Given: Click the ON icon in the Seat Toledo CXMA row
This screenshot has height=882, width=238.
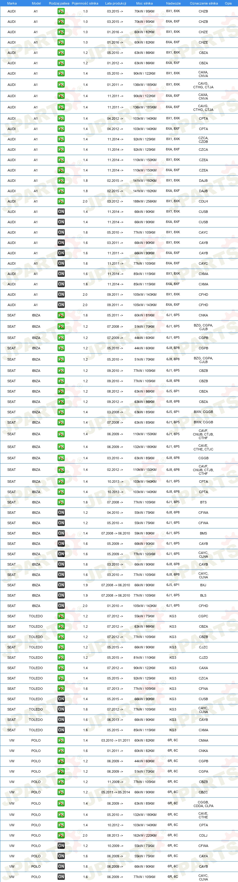Looking at the screenshot, I should pos(61,730).
